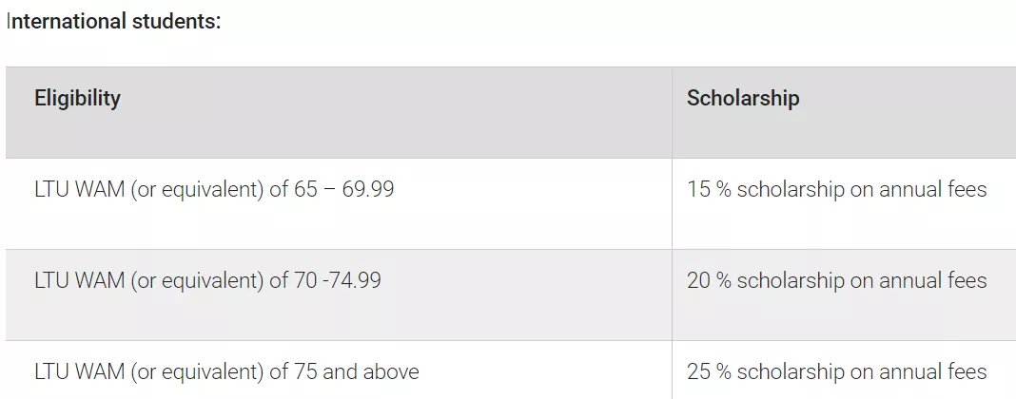1016x399 pixels.
Task: Select the WAM 70 -74.99 eligibility cell
Action: [x=207, y=281]
